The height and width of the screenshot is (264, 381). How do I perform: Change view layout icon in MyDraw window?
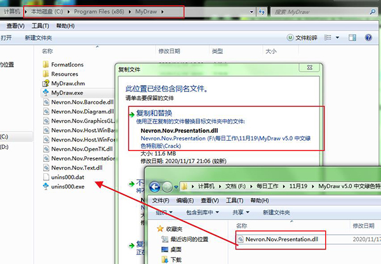pyautogui.click(x=327, y=37)
